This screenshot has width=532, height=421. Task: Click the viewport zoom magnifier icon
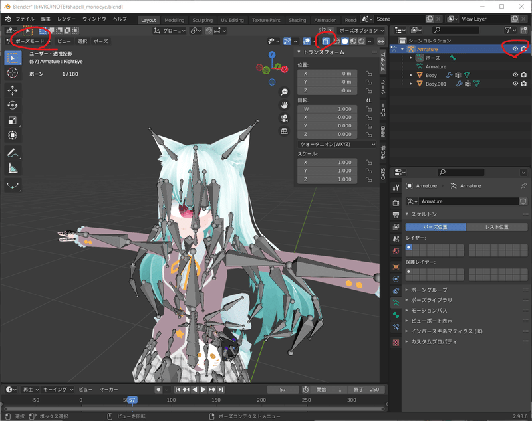(284, 92)
